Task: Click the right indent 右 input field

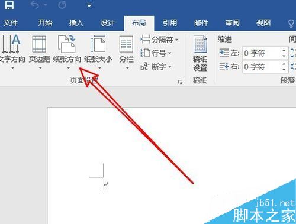Action: (262, 67)
